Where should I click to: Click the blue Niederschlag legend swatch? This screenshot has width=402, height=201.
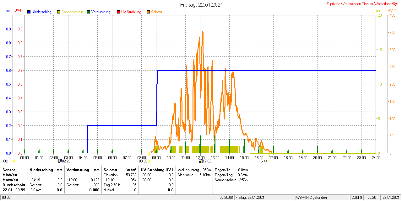click(29, 12)
